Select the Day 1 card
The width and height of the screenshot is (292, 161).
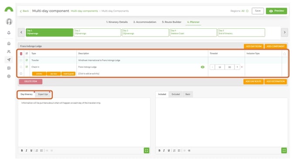49,32
